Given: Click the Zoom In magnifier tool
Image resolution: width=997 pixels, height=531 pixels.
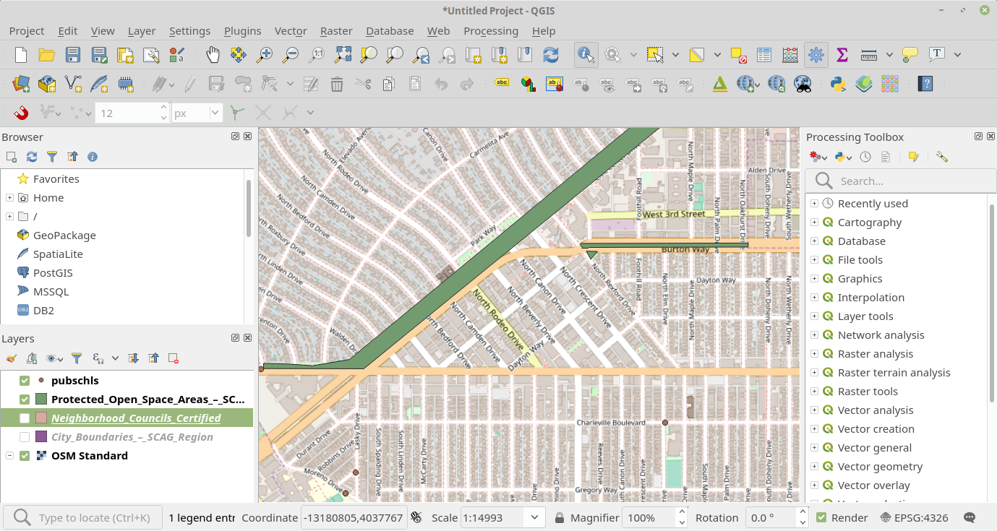Looking at the screenshot, I should click(265, 54).
